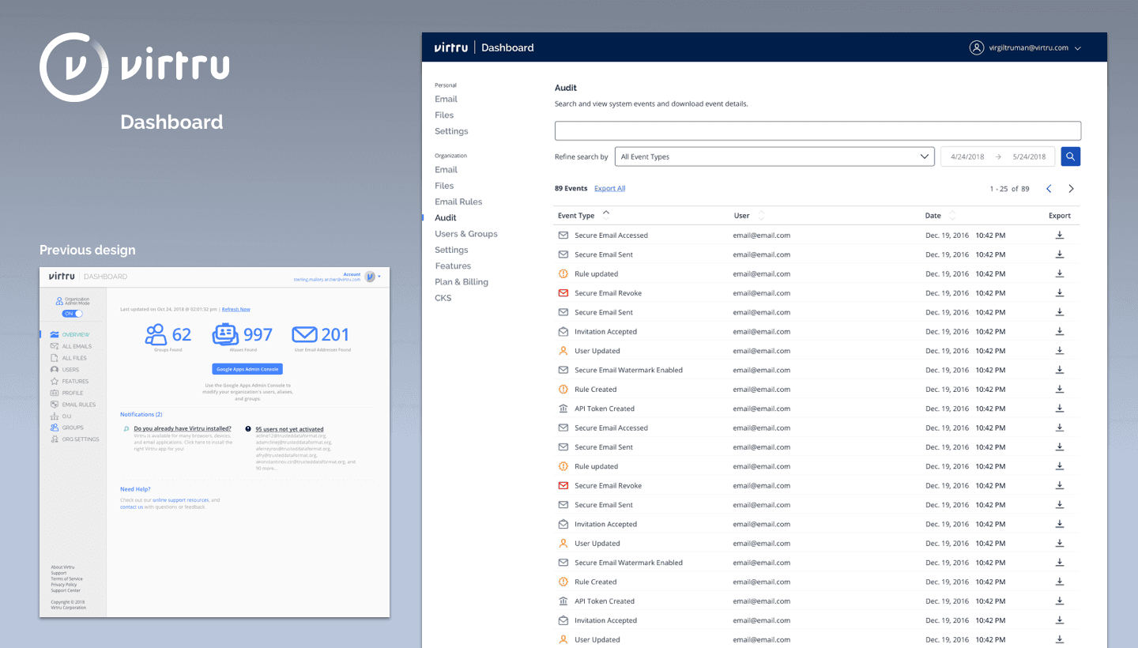Open the Account dropdown arrow in previous design

(x=379, y=277)
